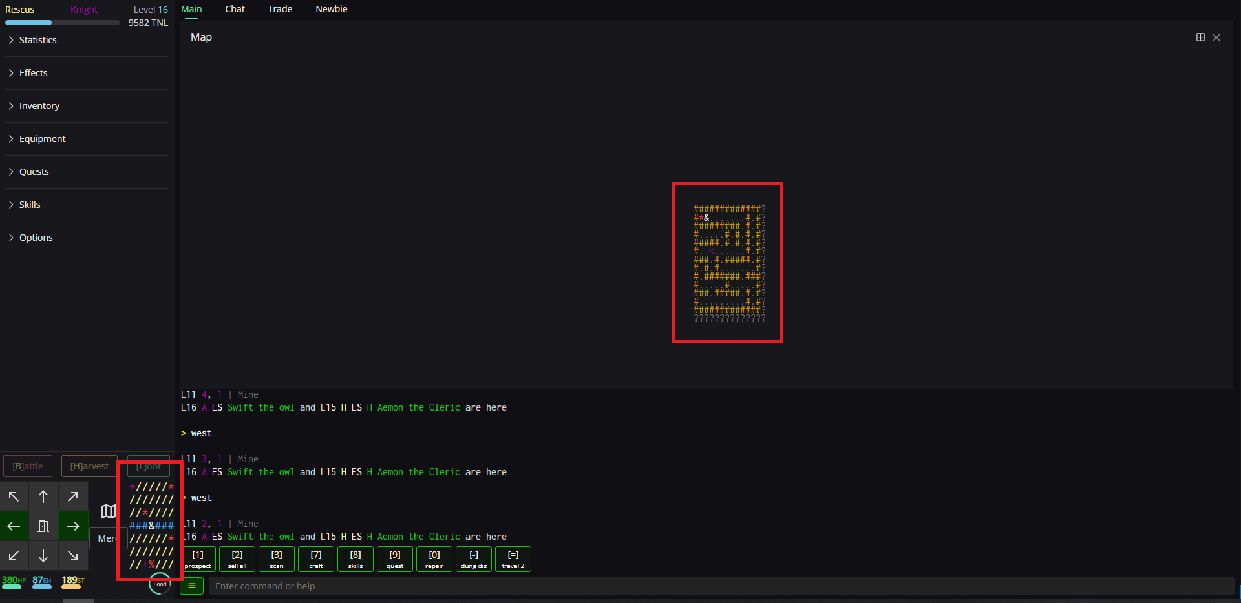Screen dimensions: 1241x603
Task: Click the green hamburger icon beside the command bar
Action: tap(191, 586)
